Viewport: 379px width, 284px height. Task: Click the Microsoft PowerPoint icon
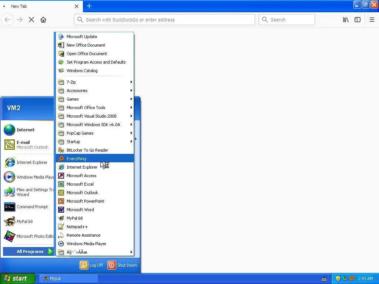tap(61, 201)
